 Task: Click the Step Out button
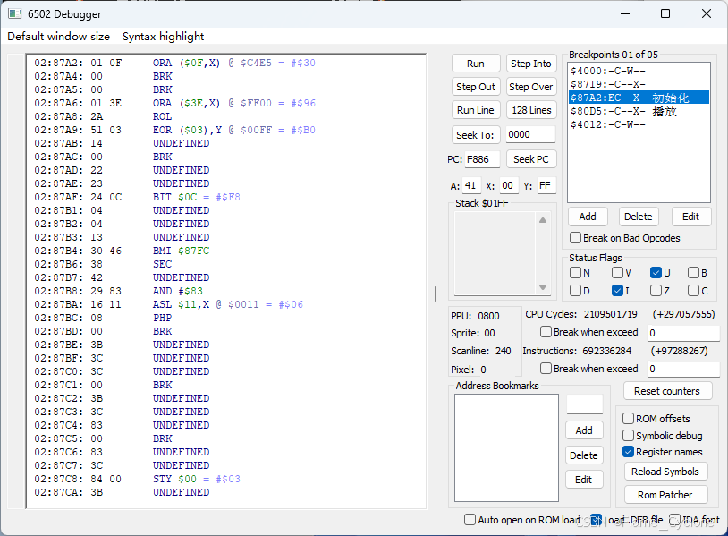[x=476, y=87]
